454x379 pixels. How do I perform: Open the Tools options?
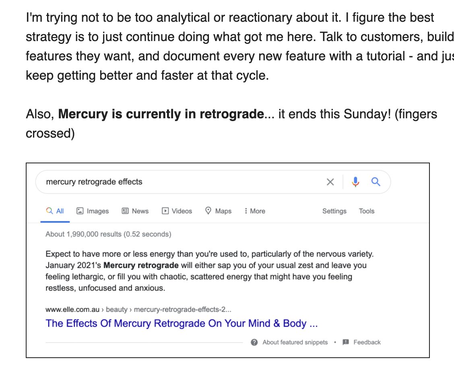(367, 211)
